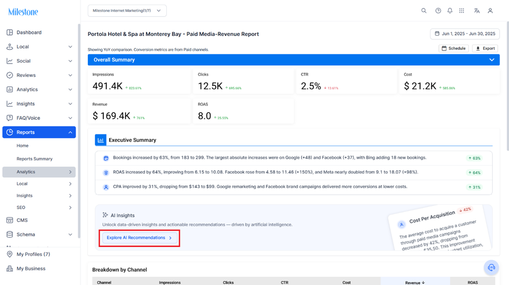Screen dimensions: 509x285
Task: Open the help question-mark icon
Action: point(438,10)
